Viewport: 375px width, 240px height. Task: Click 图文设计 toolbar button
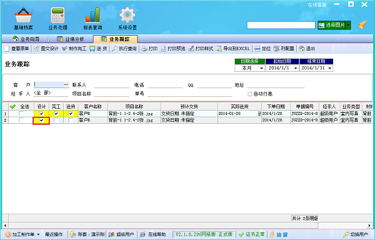pyautogui.click(x=46, y=49)
